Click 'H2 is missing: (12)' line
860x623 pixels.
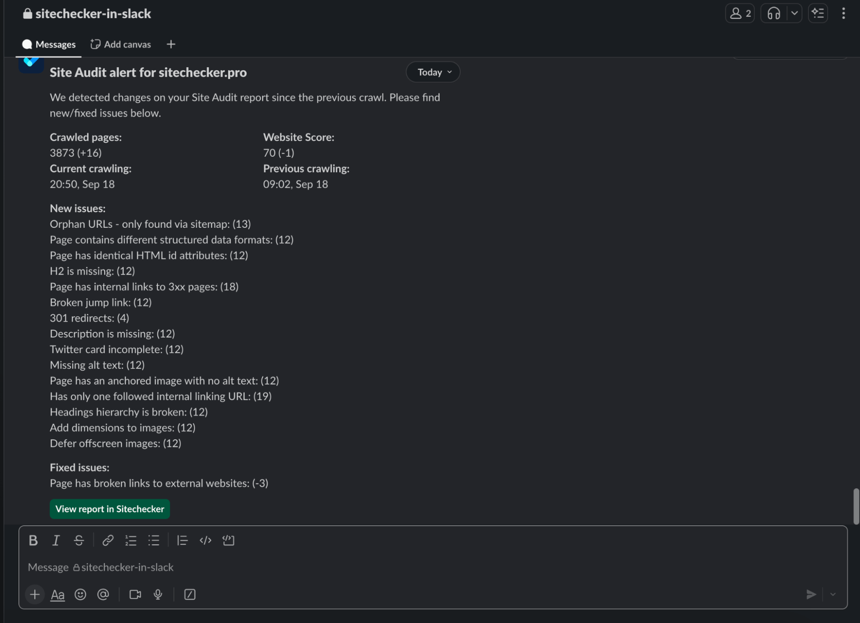pyautogui.click(x=92, y=271)
